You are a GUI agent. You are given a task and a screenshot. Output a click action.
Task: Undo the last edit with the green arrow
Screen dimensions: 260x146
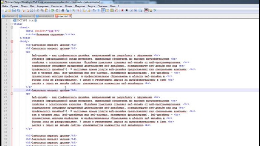pyautogui.click(x=52, y=11)
